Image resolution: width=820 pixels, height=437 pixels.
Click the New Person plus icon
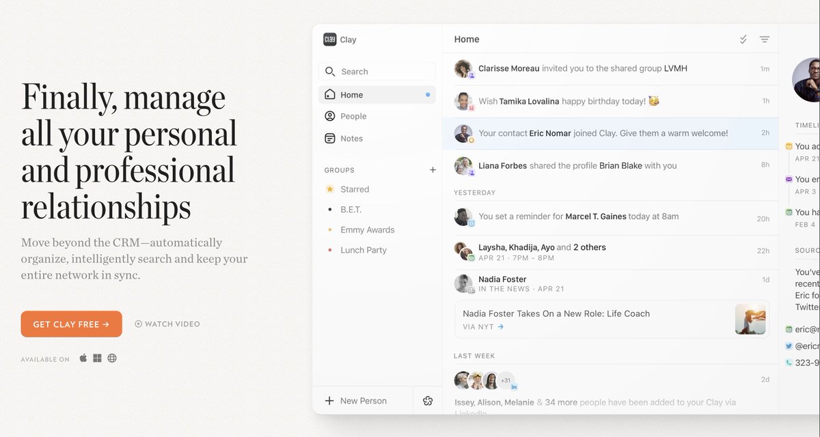[x=329, y=401]
